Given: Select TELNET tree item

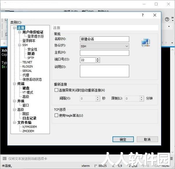Looking at the screenshot, I should pos(27,62).
